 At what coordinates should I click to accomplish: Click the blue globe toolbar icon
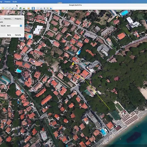51,8
